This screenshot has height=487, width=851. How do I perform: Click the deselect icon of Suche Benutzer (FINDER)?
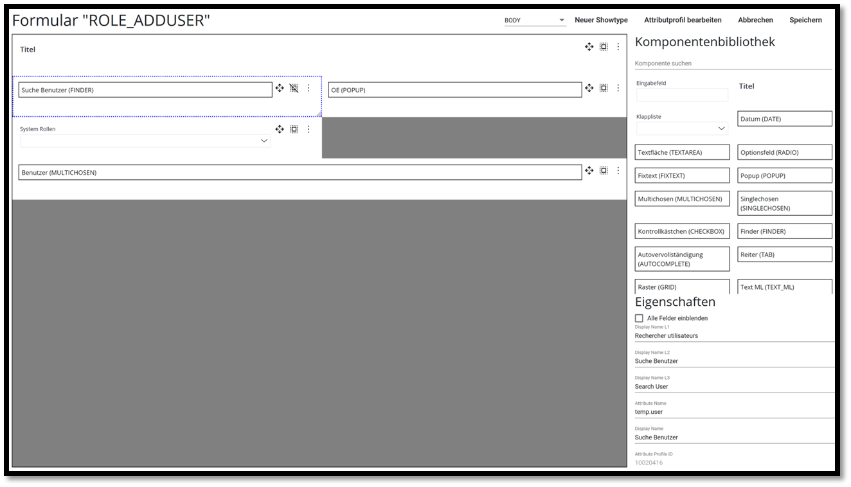[294, 88]
